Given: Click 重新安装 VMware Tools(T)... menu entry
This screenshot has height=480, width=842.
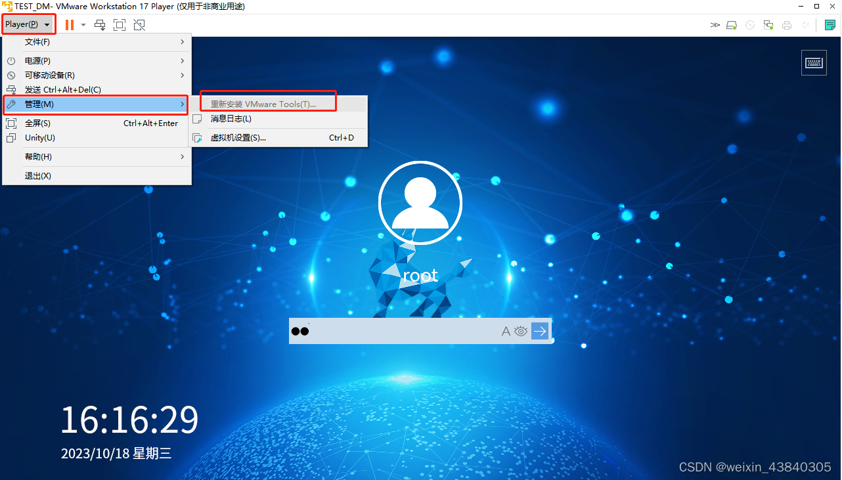Looking at the screenshot, I should (279, 104).
